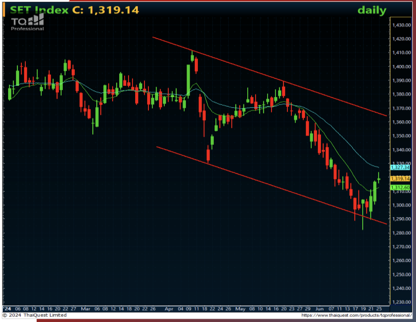
Task: Click the green 1,312.60 price tag
Action: (400, 188)
